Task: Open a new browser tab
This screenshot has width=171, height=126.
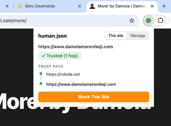Action: (x=164, y=6)
